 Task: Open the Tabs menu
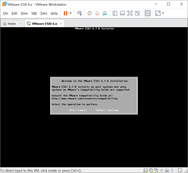click(43, 13)
